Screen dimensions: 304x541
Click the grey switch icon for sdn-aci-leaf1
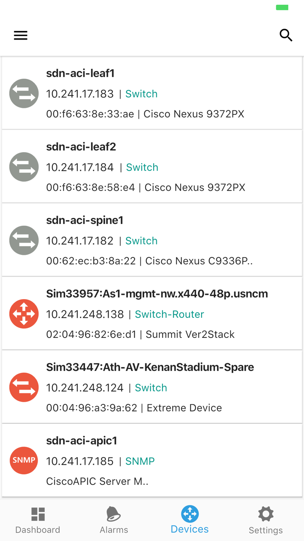(x=24, y=93)
